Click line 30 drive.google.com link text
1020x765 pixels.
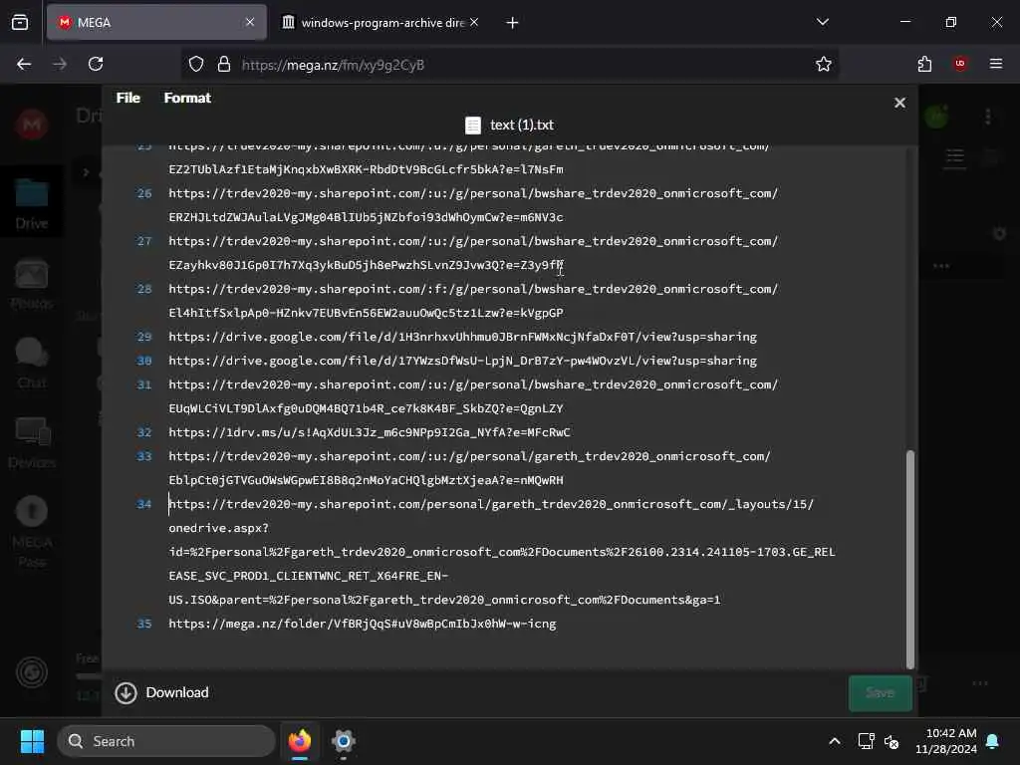click(x=462, y=361)
